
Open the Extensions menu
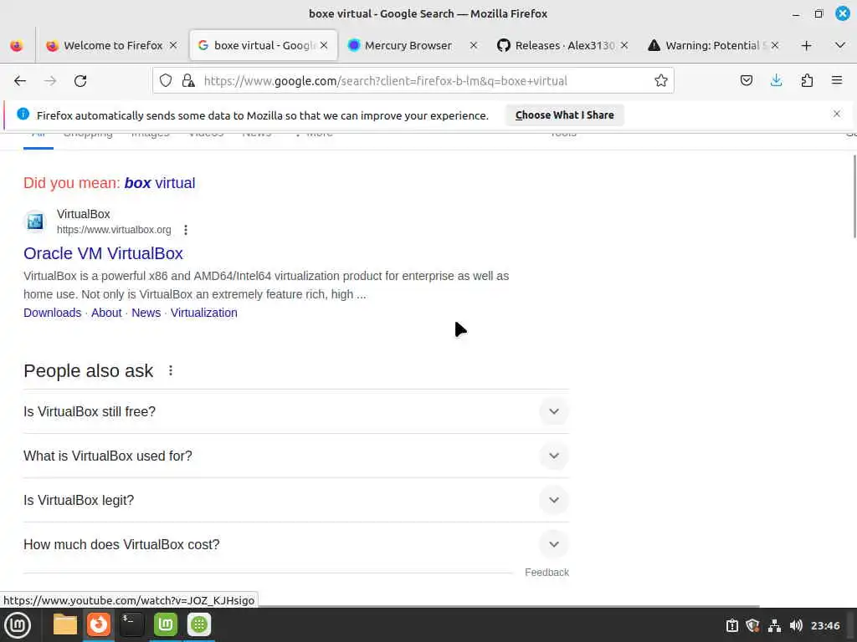(x=807, y=81)
